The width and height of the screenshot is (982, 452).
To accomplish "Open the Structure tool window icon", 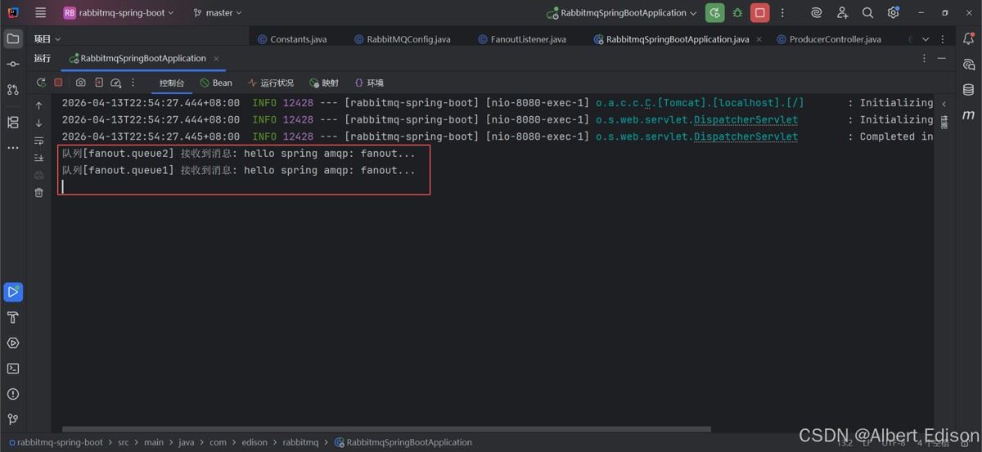I will pos(13,123).
